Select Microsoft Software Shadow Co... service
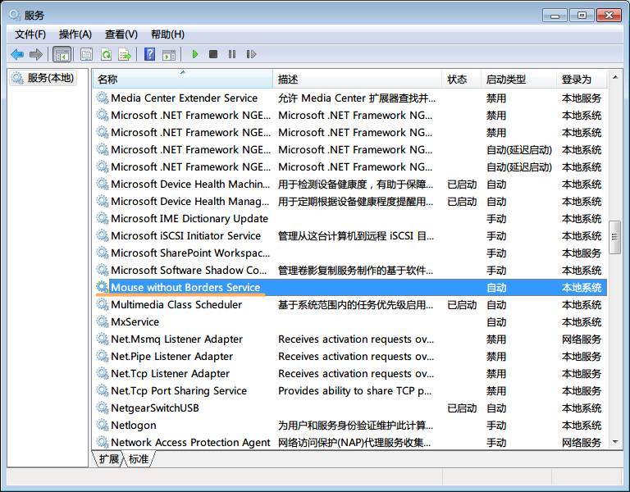 pos(351,270)
